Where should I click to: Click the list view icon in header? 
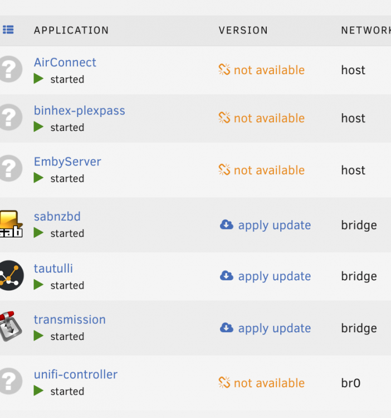coord(8,30)
